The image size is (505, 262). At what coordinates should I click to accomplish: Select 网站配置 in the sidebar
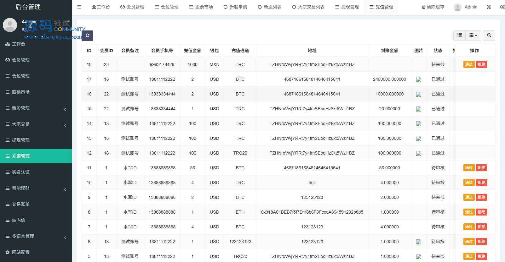(21, 252)
